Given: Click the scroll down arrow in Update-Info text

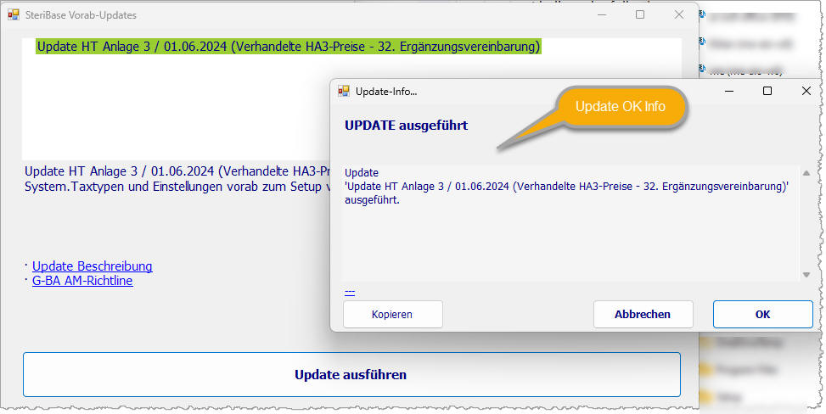Looking at the screenshot, I should (x=806, y=274).
